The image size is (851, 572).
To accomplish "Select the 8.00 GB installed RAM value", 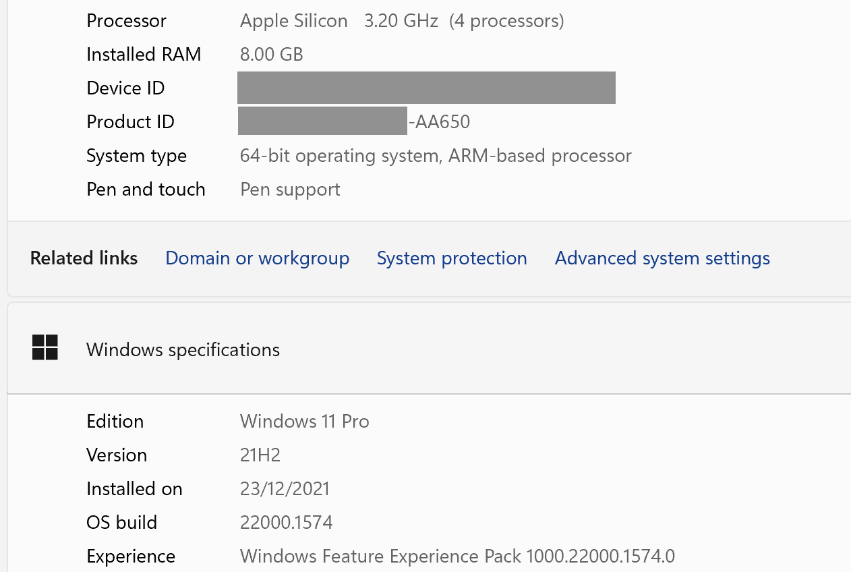I will click(x=271, y=55).
